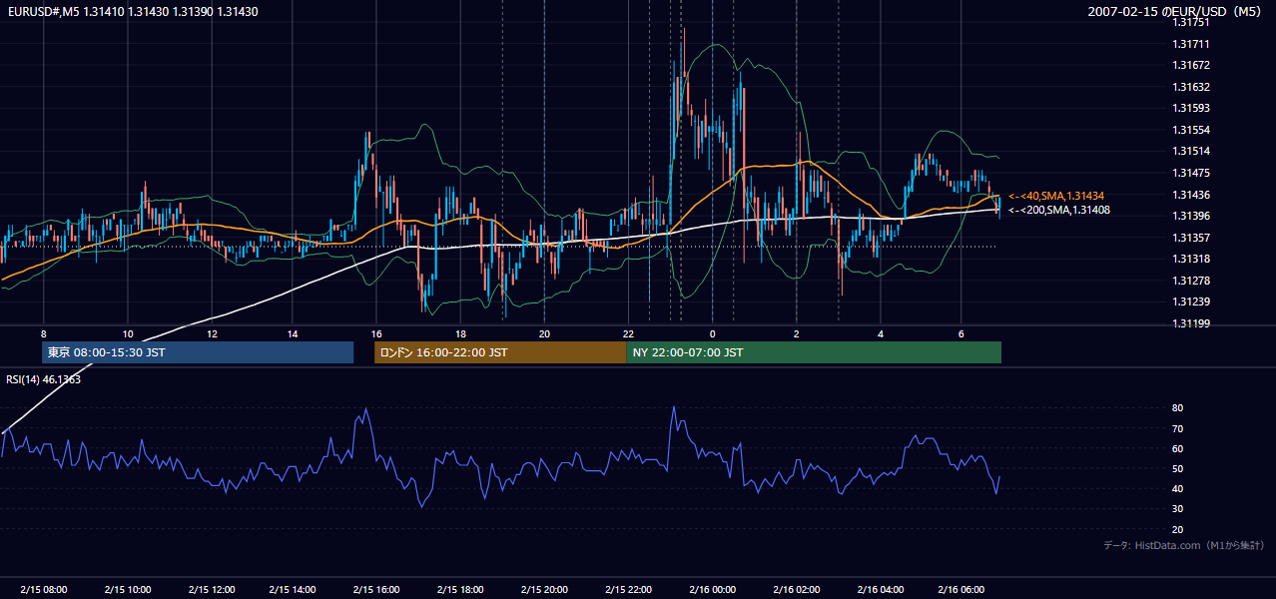Screen dimensions: 1276x599
Task: Click price axis value 1.31711
Action: 1191,44
